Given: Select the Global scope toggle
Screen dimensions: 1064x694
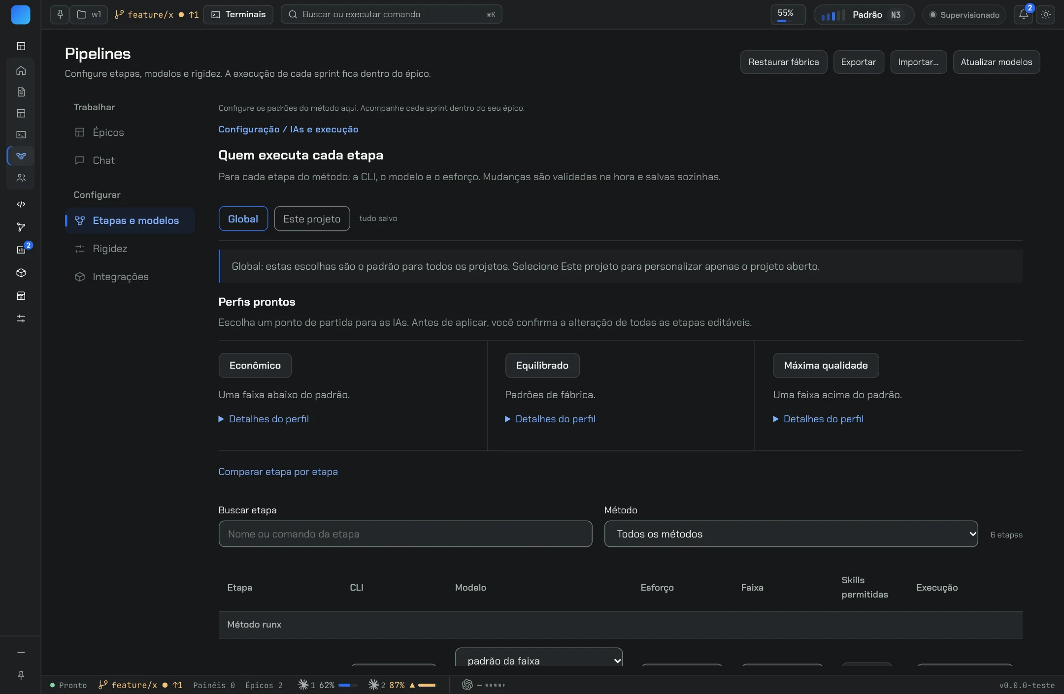Looking at the screenshot, I should (x=243, y=219).
